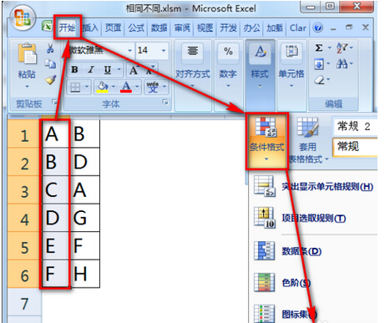Open the font size 14 dropdown
This screenshot has height=323, width=390.
(x=164, y=50)
